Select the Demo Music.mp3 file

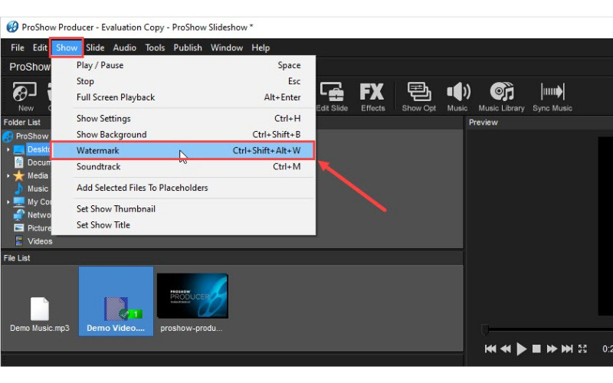point(40,314)
